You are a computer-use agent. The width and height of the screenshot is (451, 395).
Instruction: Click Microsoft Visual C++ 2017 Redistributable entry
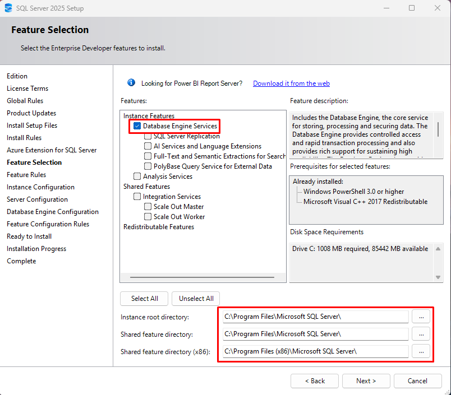coord(366,202)
